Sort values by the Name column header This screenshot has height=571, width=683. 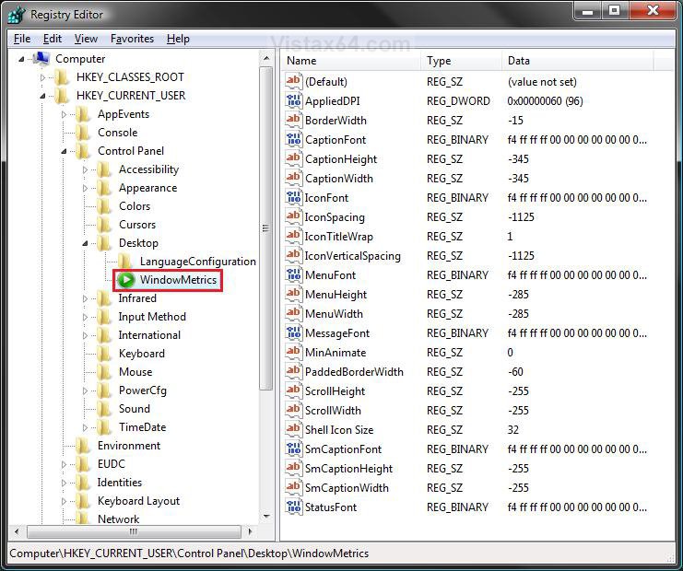(351, 61)
